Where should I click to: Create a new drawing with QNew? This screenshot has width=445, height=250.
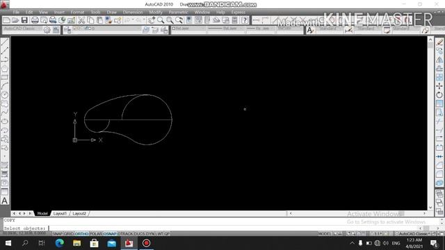click(6, 20)
